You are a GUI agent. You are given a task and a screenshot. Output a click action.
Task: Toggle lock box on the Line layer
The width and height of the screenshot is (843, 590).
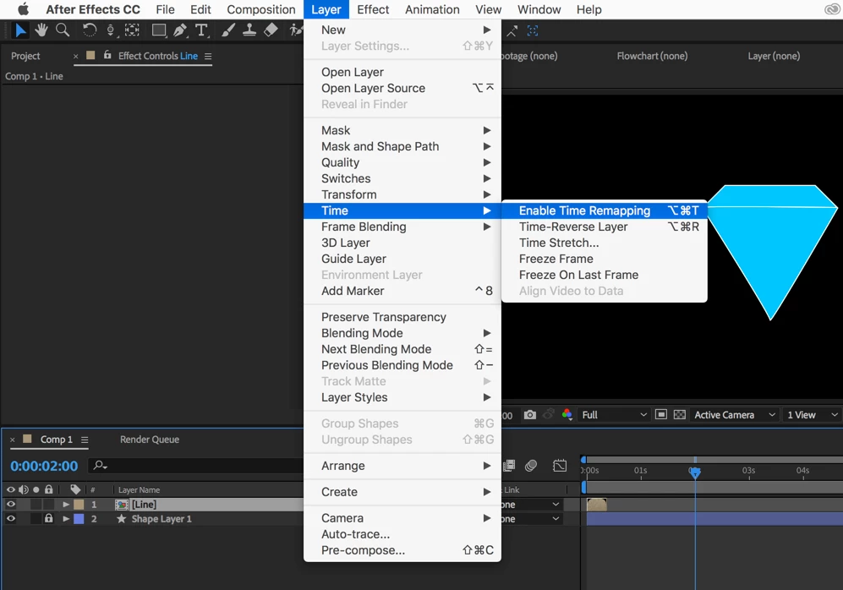(49, 504)
